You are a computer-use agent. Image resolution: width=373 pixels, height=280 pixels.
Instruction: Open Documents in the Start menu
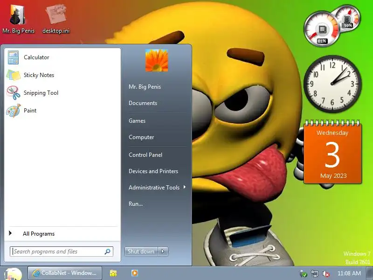143,103
